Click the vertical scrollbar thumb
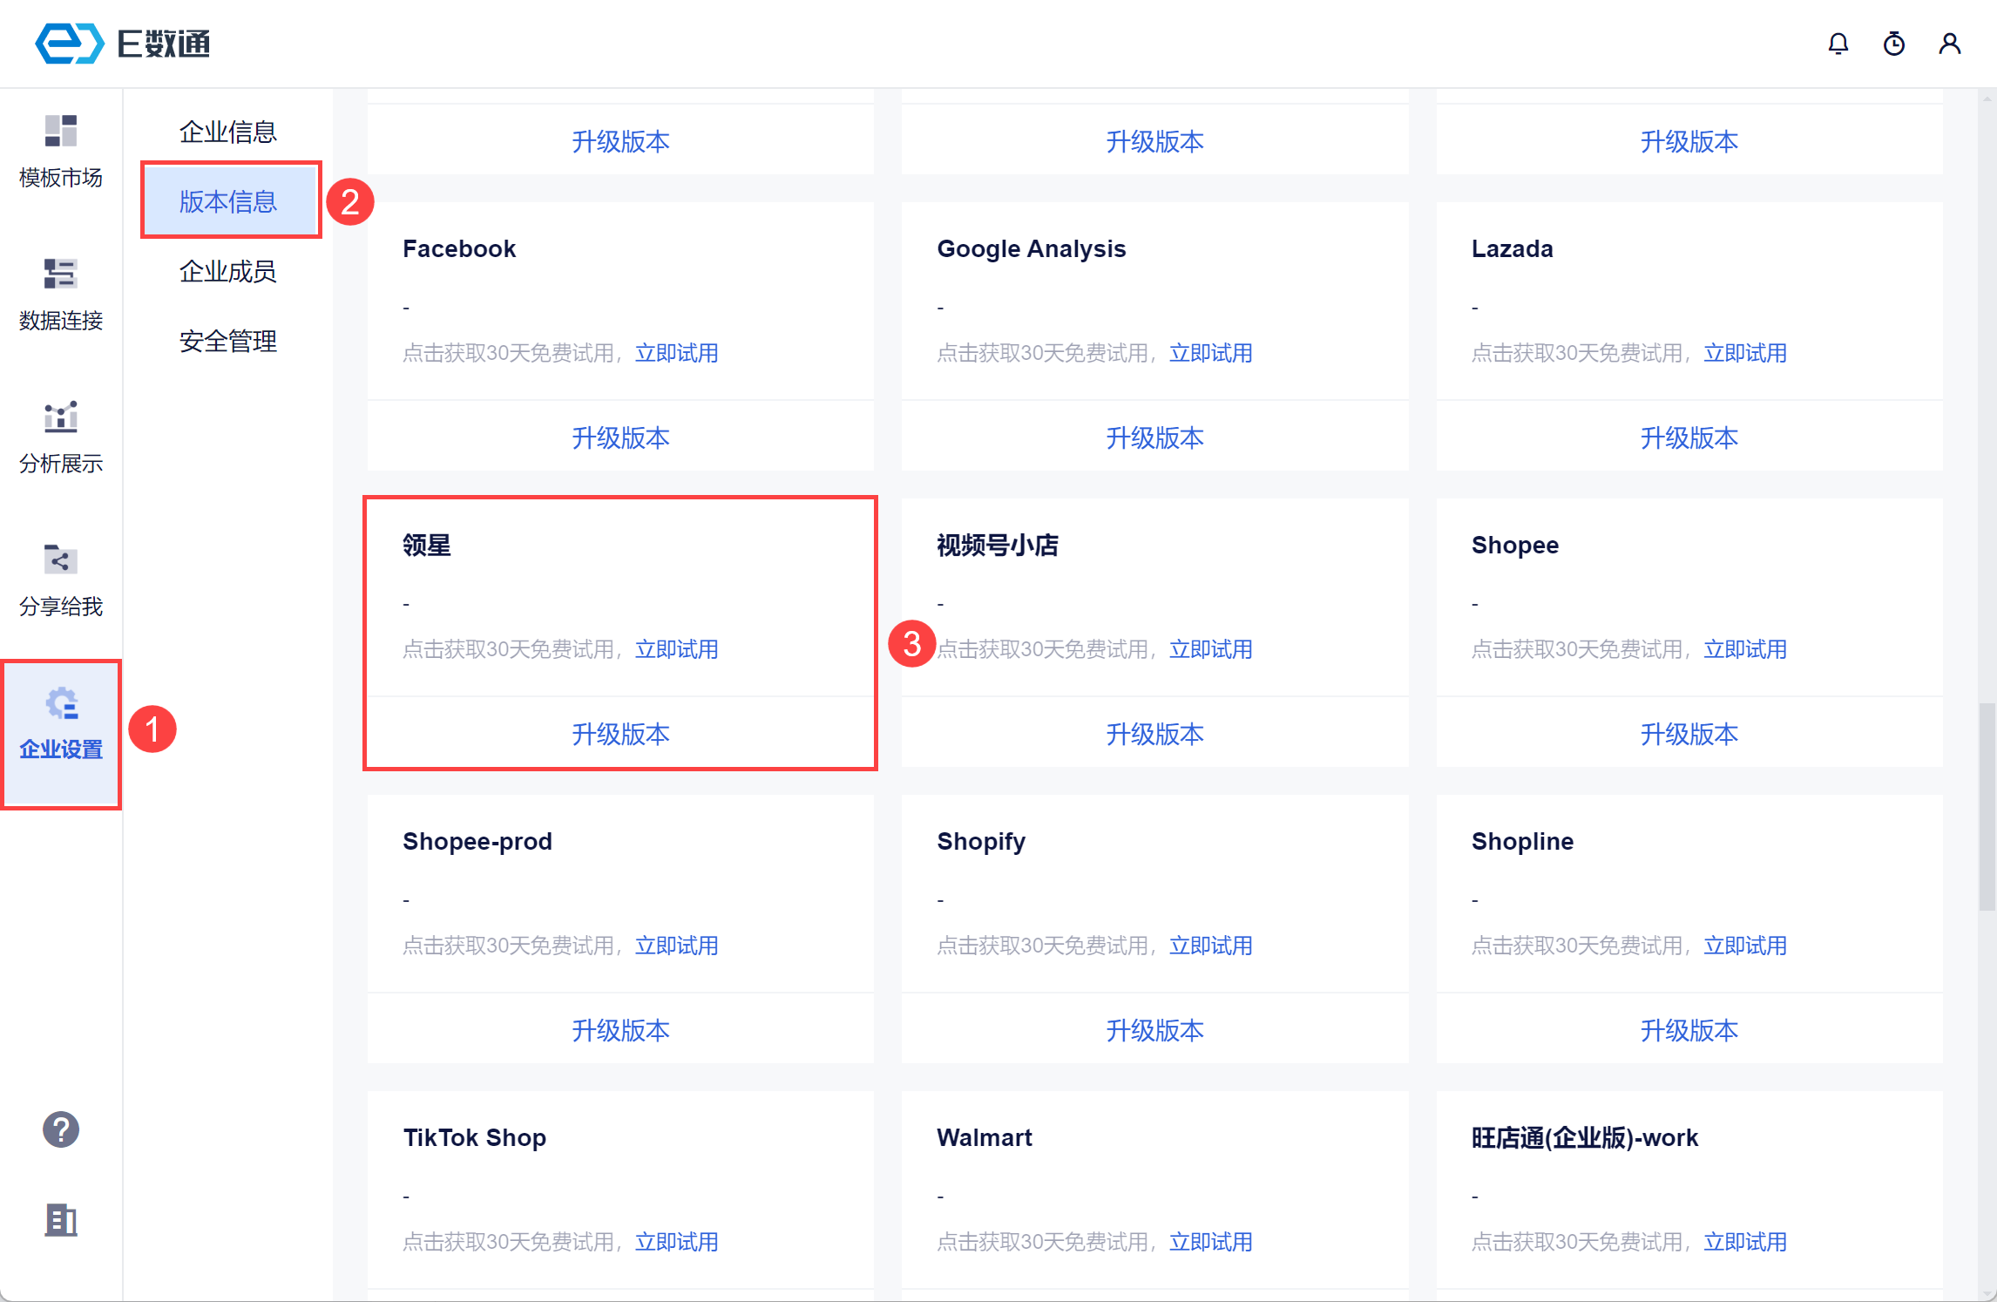The width and height of the screenshot is (1997, 1302). tap(1987, 806)
